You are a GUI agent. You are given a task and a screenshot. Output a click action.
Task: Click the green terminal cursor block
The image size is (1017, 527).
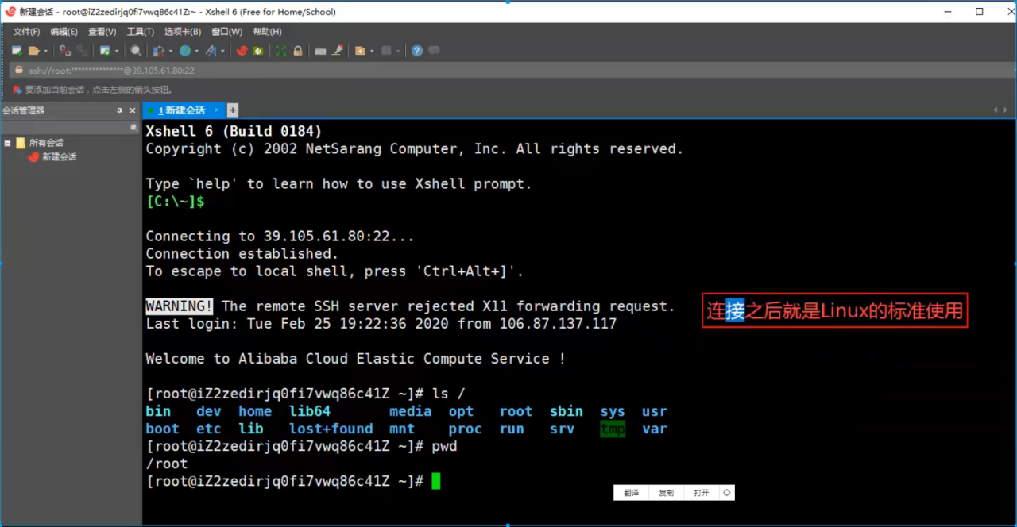435,481
